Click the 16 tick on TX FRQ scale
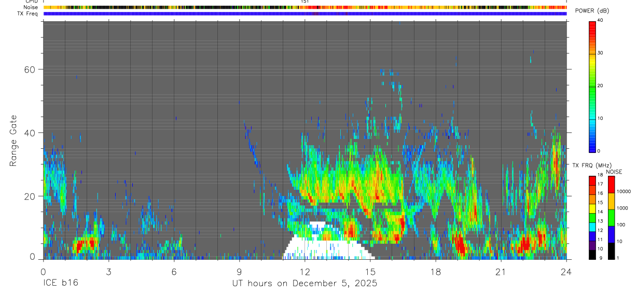This screenshot has height=294, width=637. [600, 193]
